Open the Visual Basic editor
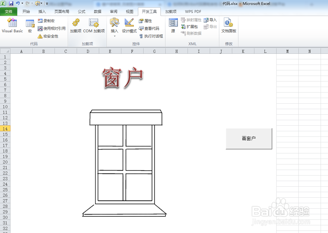328x233 pixels. click(12, 26)
